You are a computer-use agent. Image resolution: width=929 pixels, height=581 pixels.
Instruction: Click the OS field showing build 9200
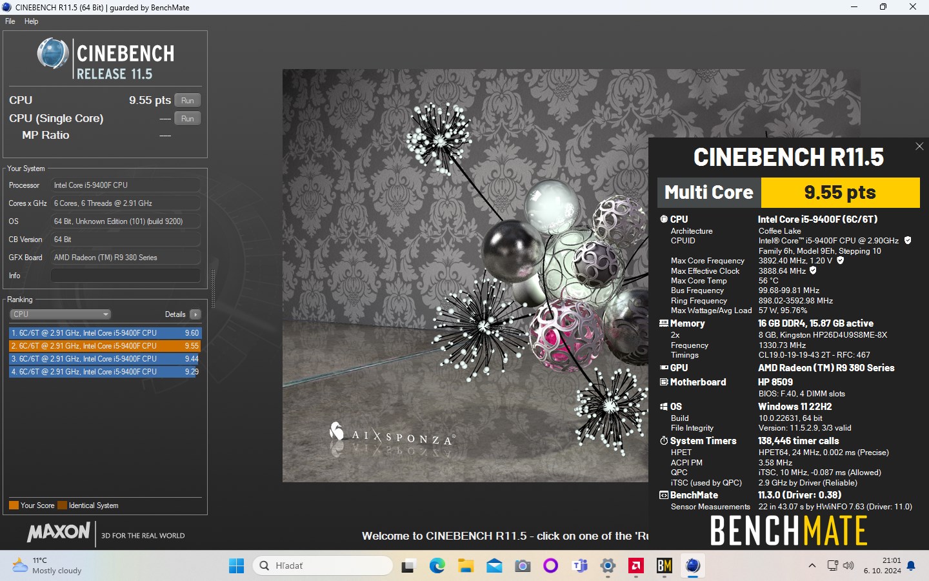click(x=126, y=221)
